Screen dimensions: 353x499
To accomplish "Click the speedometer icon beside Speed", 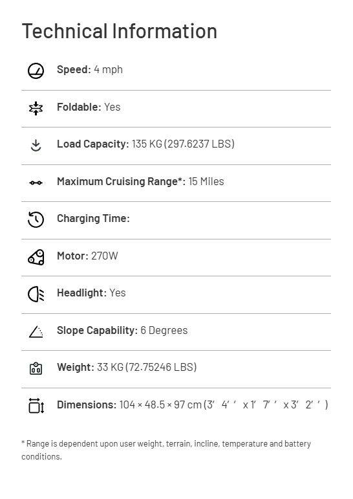I will [36, 71].
